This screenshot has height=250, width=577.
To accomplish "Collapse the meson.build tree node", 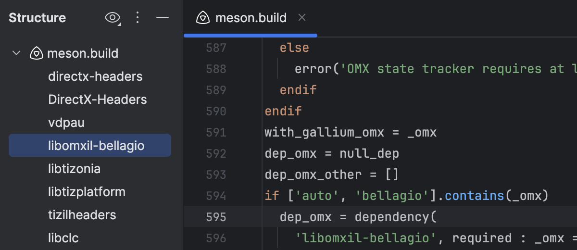I will pyautogui.click(x=17, y=53).
